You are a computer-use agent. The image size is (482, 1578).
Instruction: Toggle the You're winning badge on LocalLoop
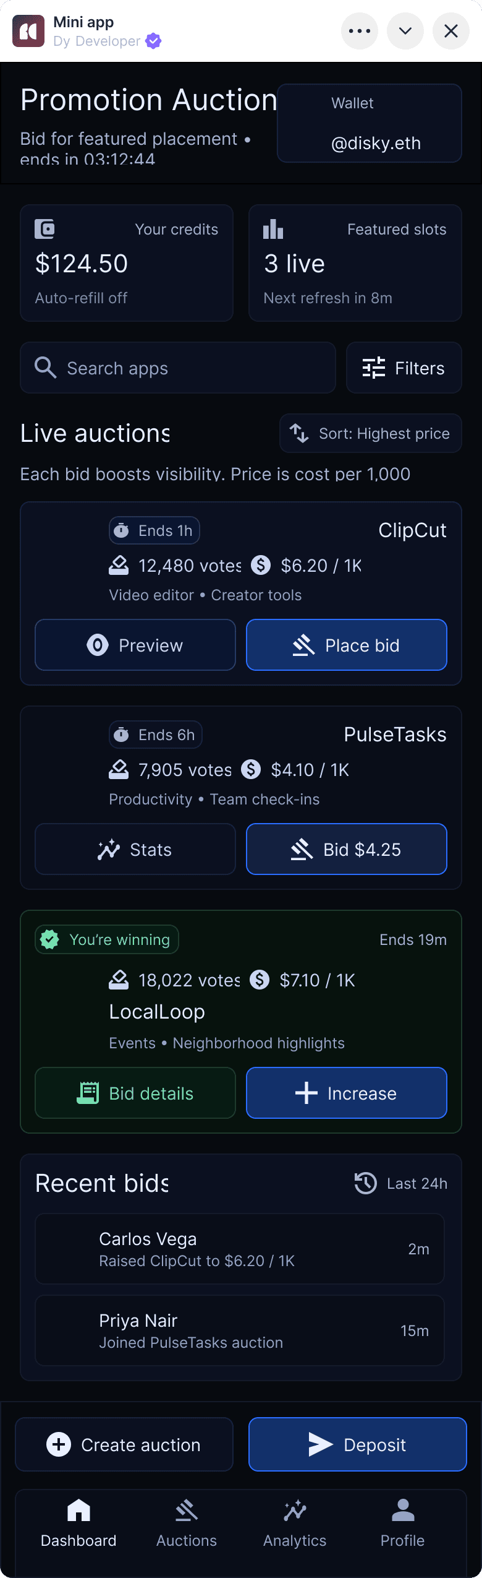pos(106,939)
